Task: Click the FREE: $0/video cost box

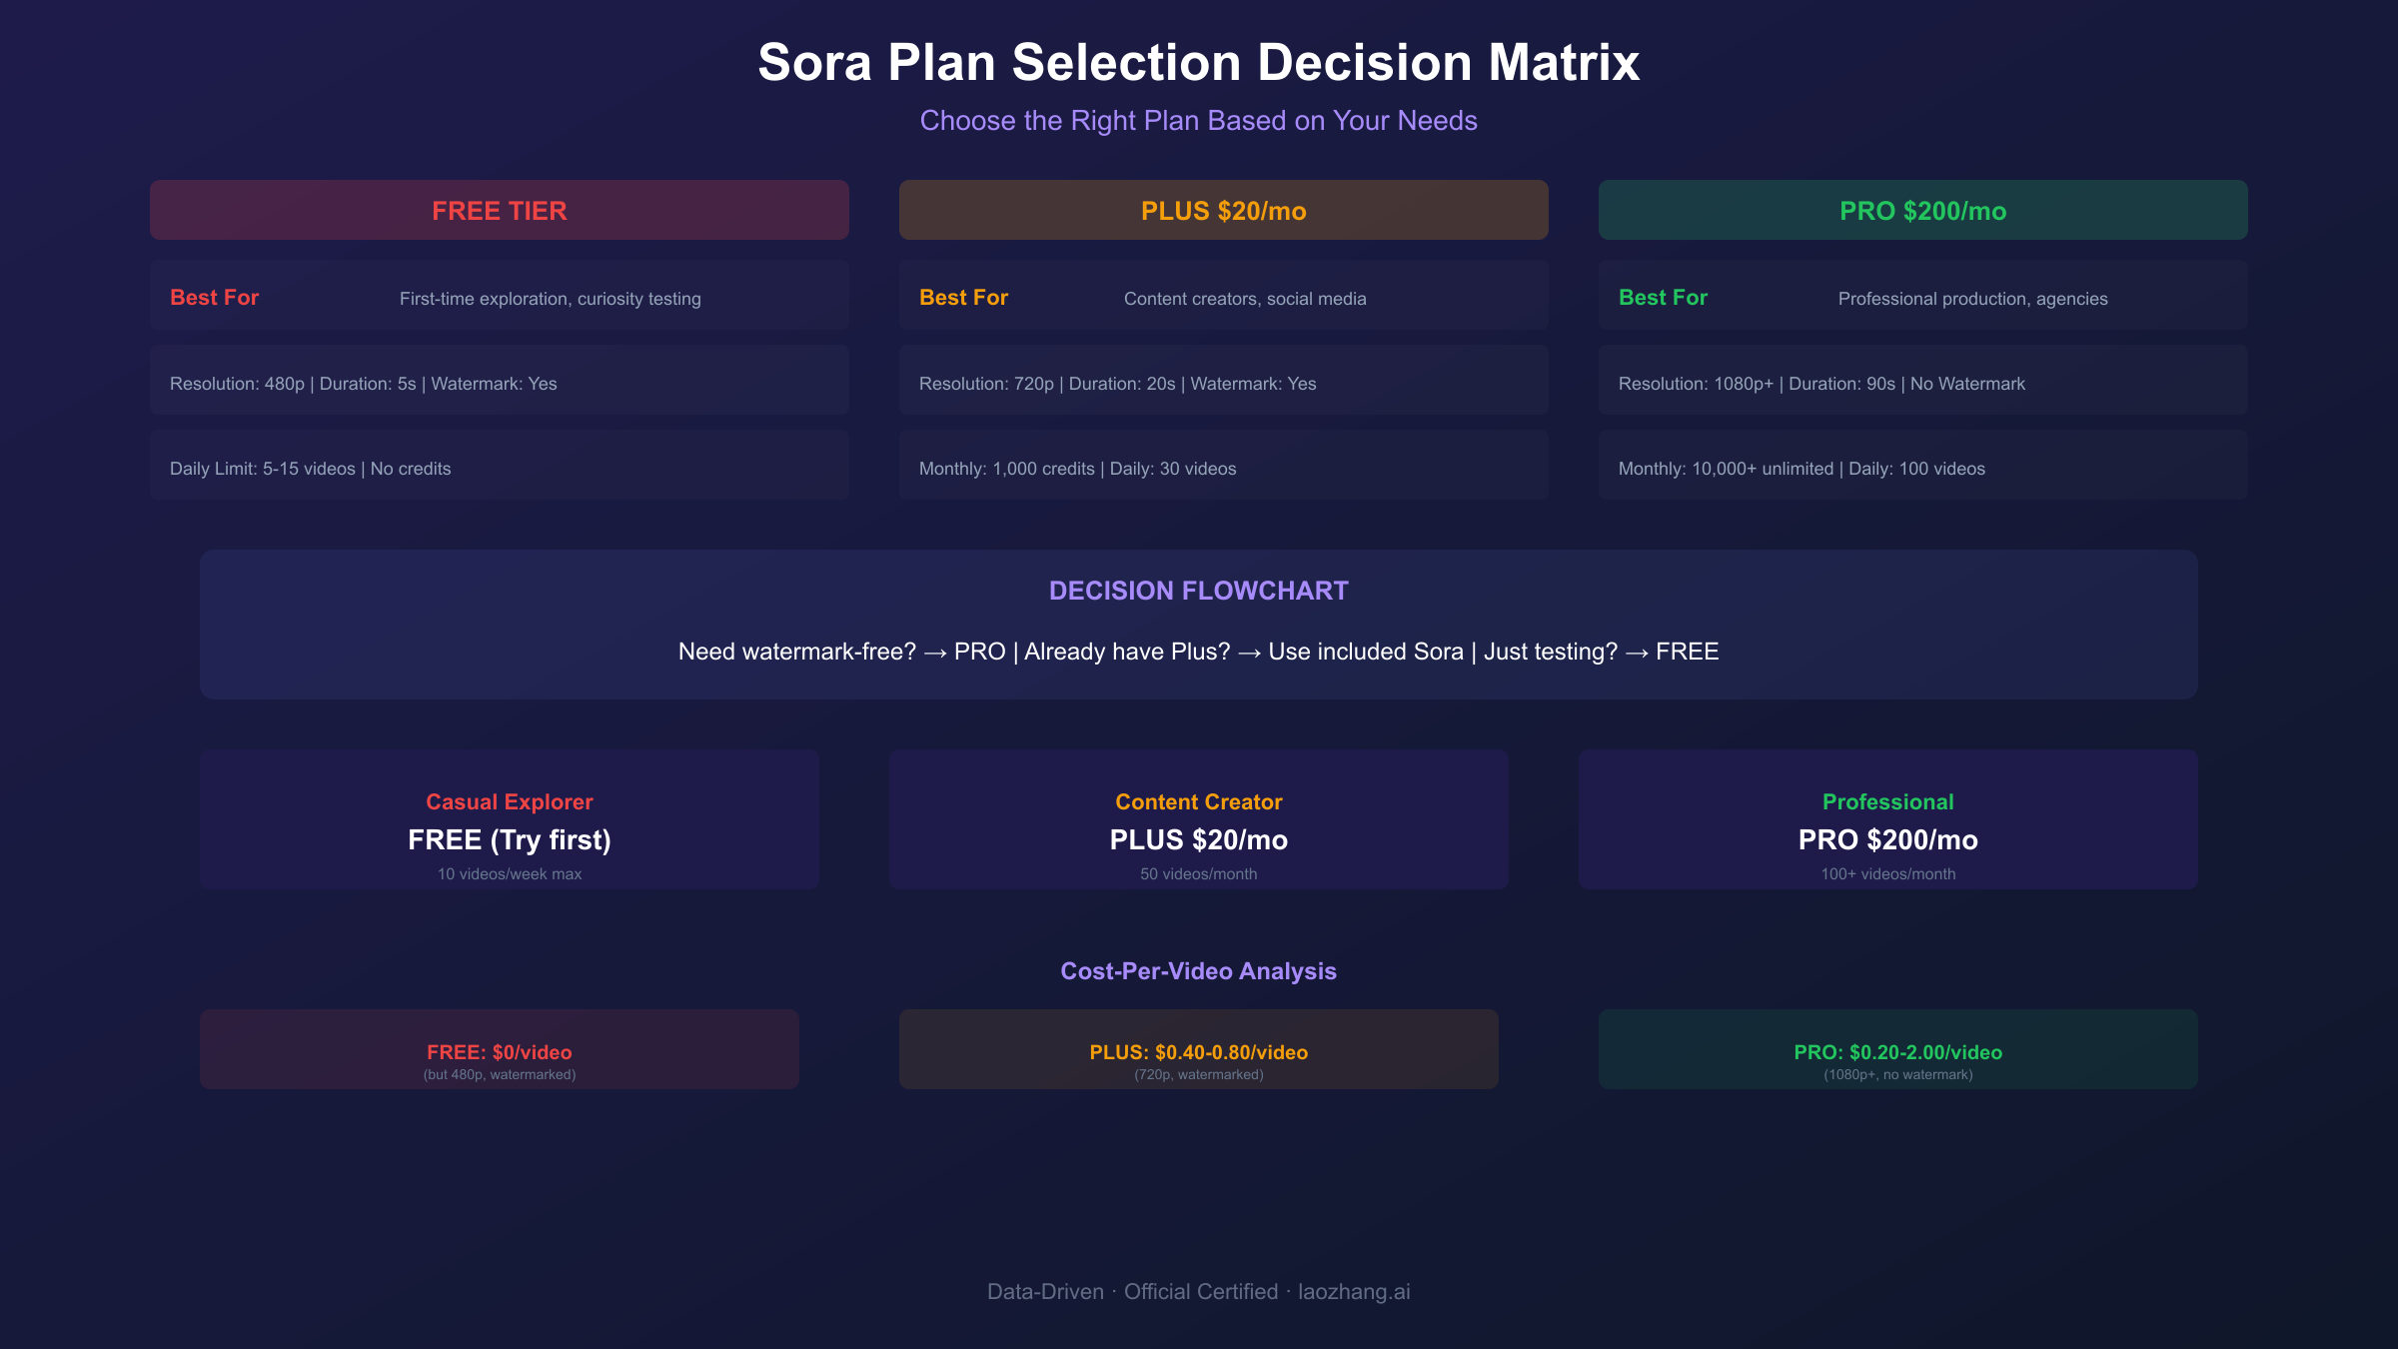Action: point(500,1049)
